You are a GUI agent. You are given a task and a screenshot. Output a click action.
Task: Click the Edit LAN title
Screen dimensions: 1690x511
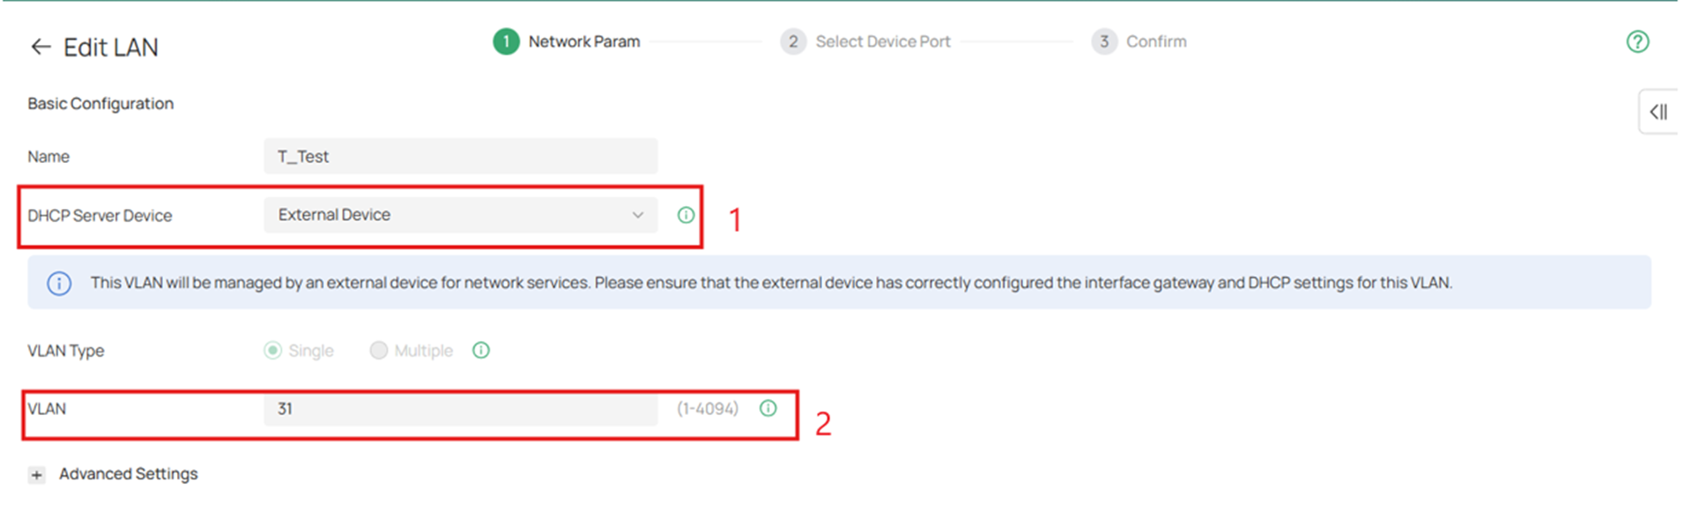coord(110,47)
